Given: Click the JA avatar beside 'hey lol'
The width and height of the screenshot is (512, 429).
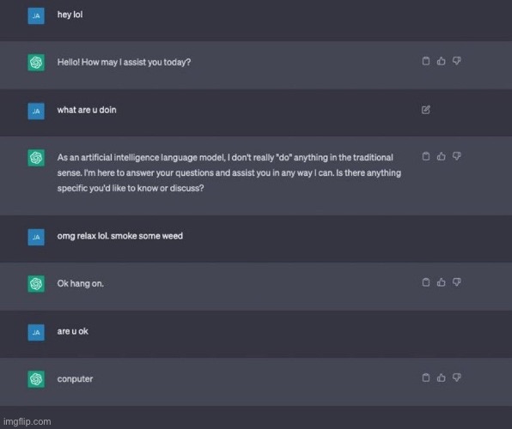Looking at the screenshot, I should point(36,15).
